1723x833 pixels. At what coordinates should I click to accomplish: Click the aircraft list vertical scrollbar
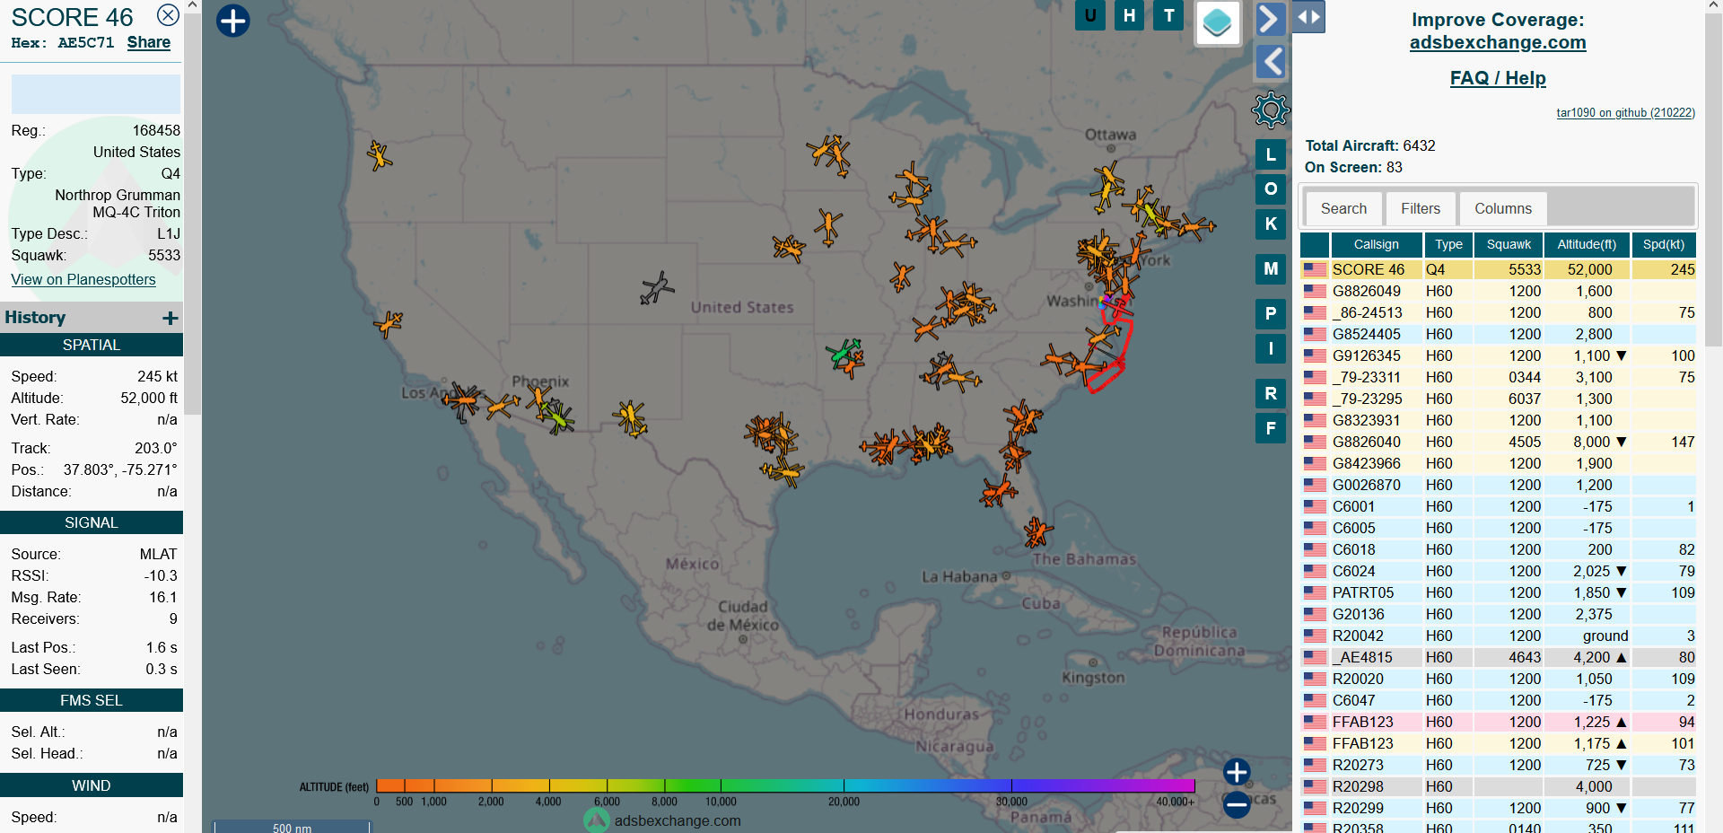click(1713, 180)
